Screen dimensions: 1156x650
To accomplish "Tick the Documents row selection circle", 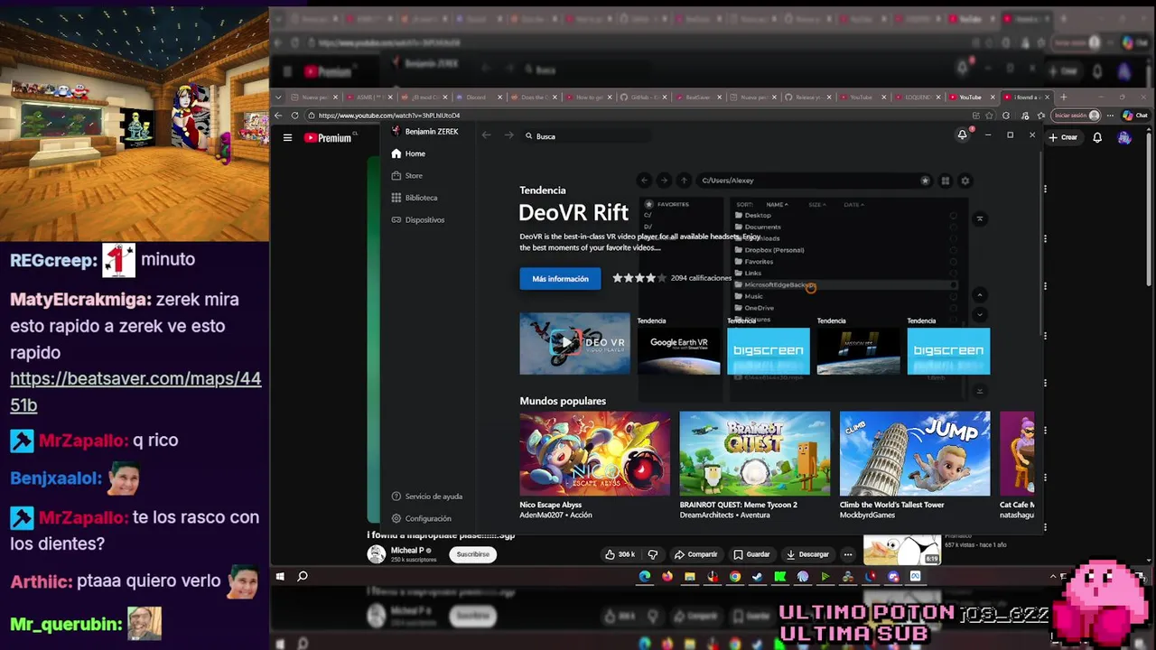I will pyautogui.click(x=953, y=227).
